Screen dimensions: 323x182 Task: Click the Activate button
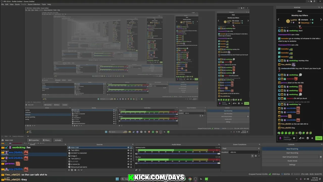click(x=58, y=140)
